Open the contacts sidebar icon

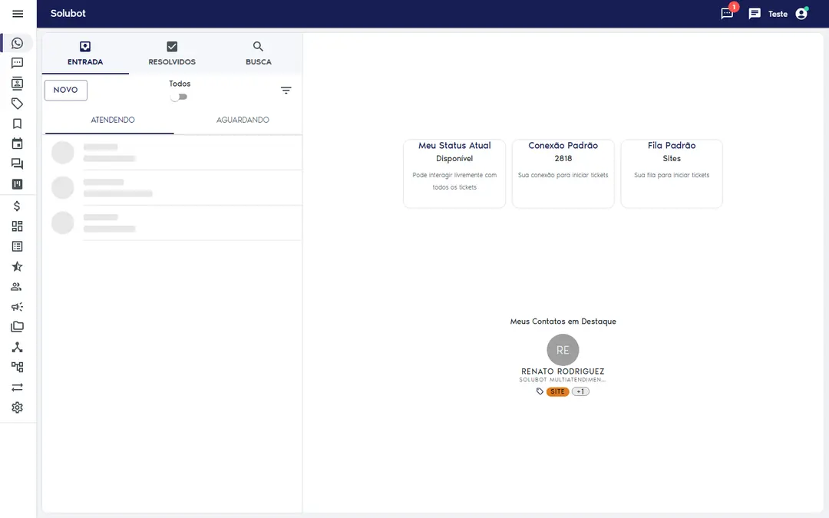click(x=18, y=84)
